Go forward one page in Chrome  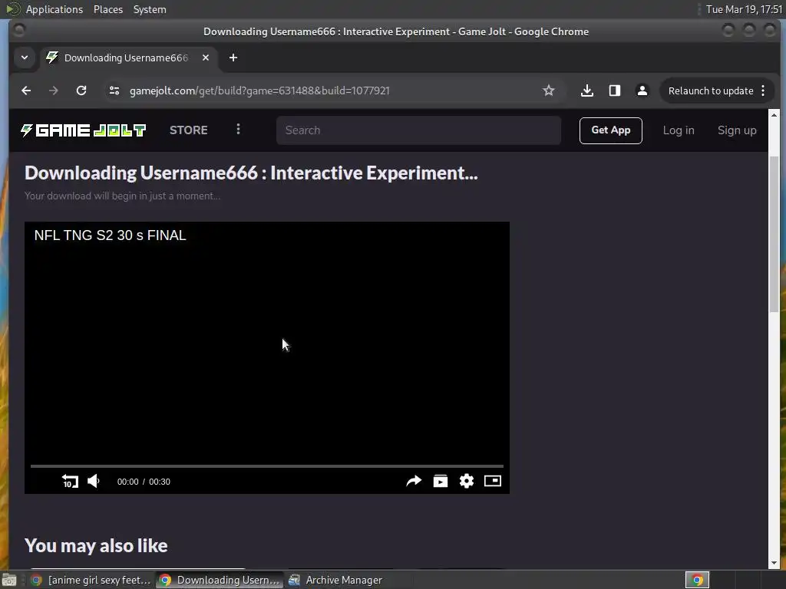(53, 90)
